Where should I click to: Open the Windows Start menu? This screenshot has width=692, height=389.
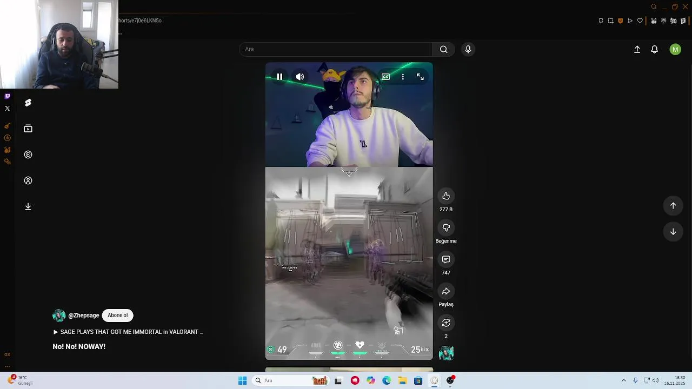242,380
